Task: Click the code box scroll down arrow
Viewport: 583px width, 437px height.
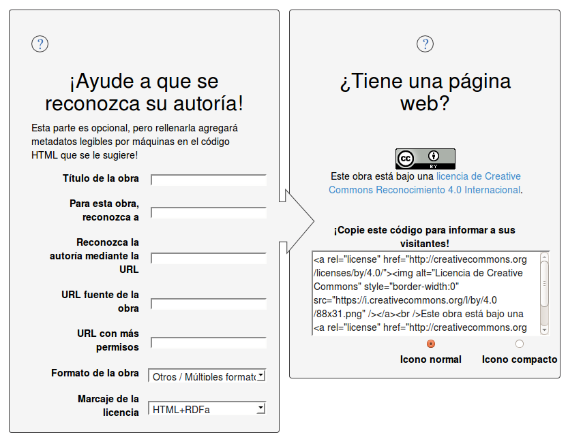Action: pos(544,329)
